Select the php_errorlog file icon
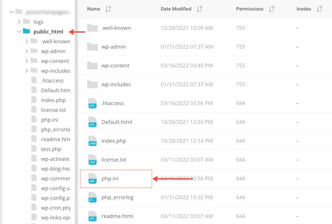 92,197
